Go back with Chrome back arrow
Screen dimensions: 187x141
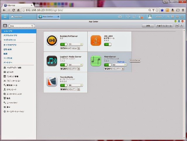(4, 10)
